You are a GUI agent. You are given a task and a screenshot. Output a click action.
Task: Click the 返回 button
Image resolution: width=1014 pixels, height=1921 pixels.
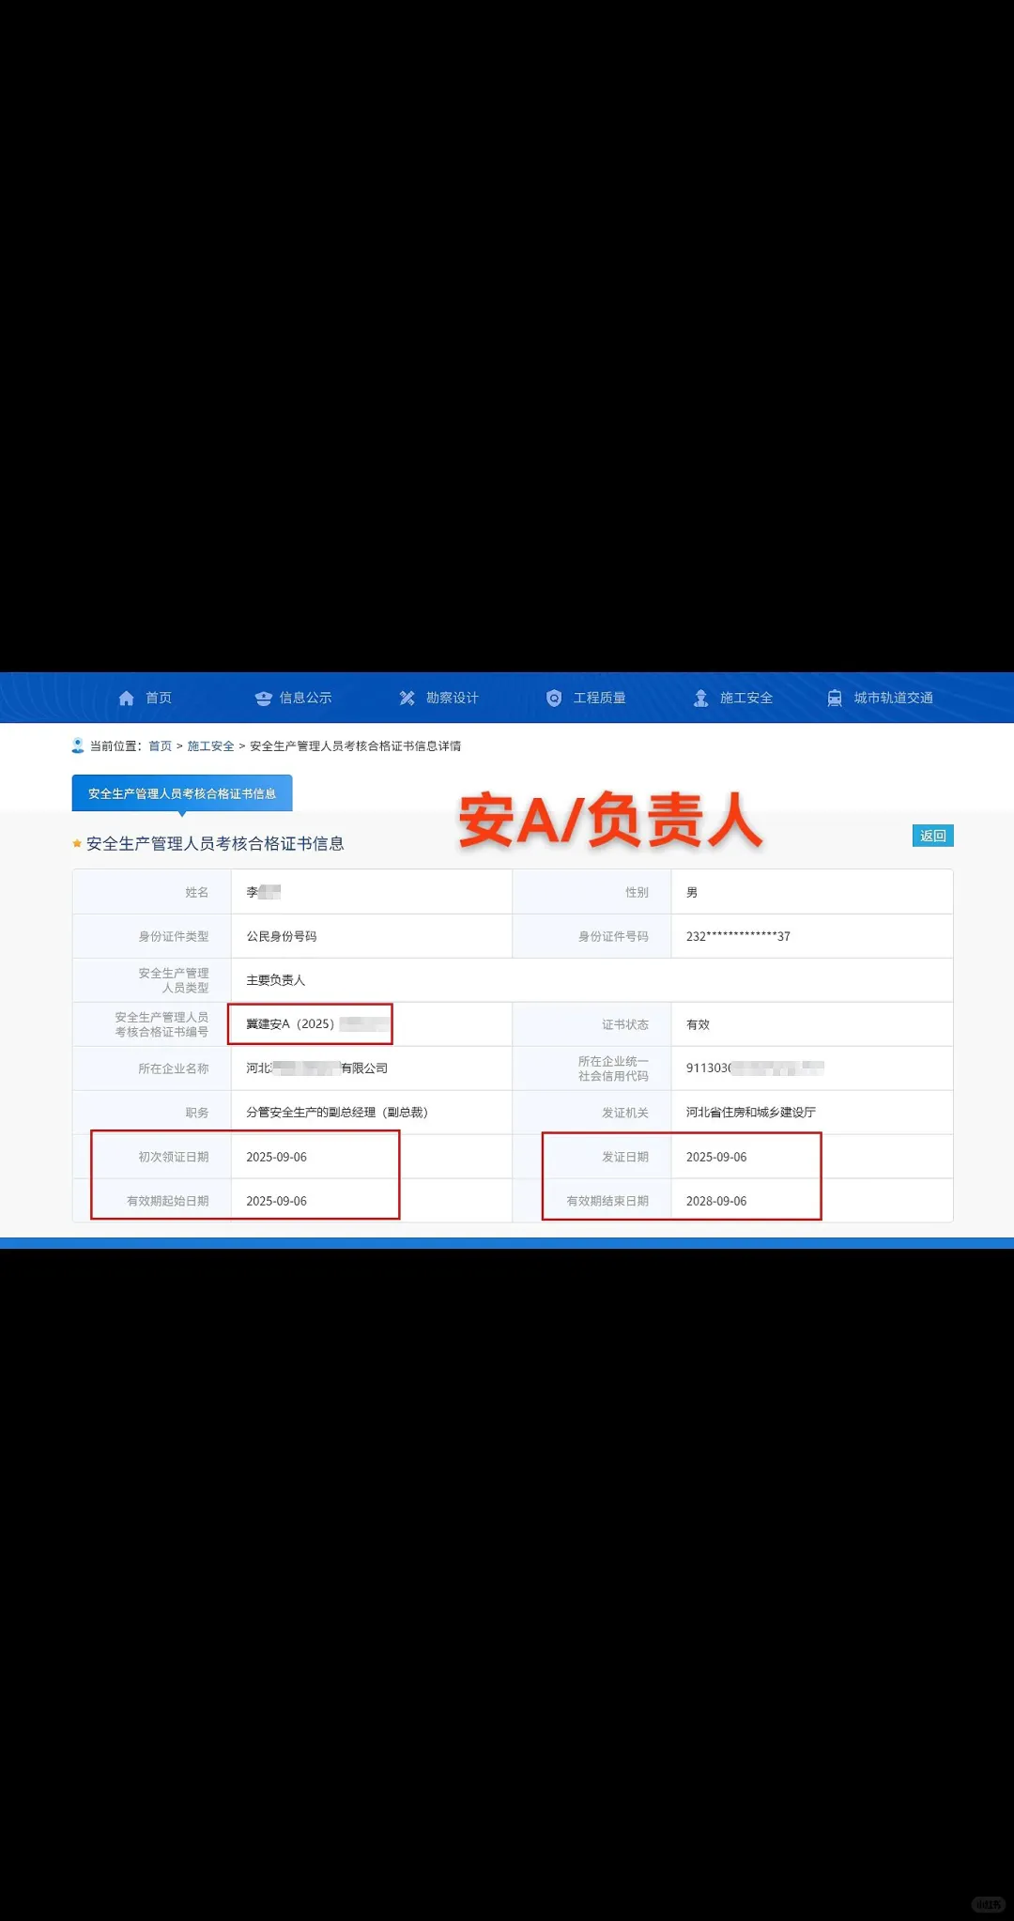point(933,836)
